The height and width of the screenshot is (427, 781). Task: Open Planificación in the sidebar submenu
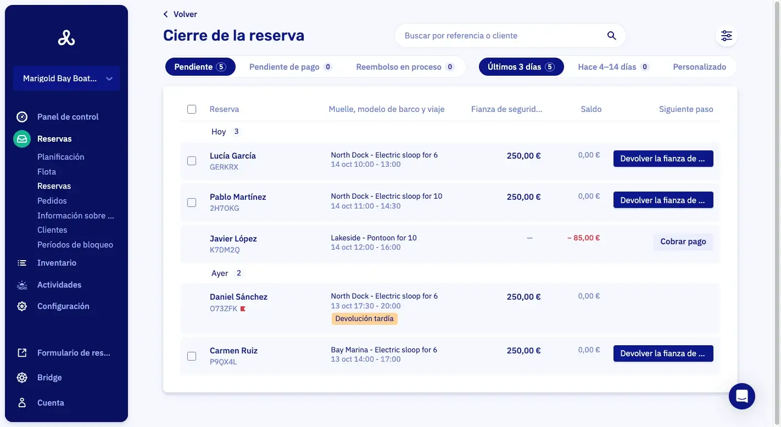[x=61, y=157]
